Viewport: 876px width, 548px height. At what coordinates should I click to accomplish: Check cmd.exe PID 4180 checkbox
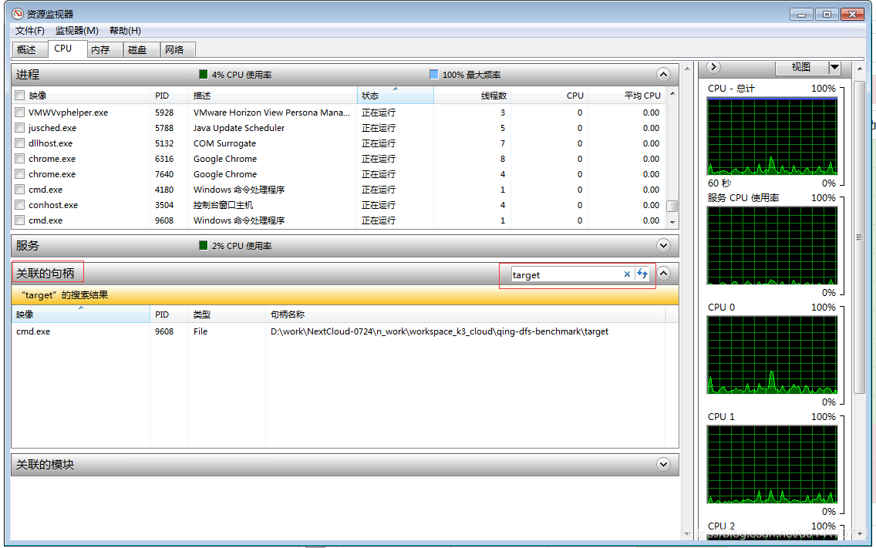coord(20,190)
